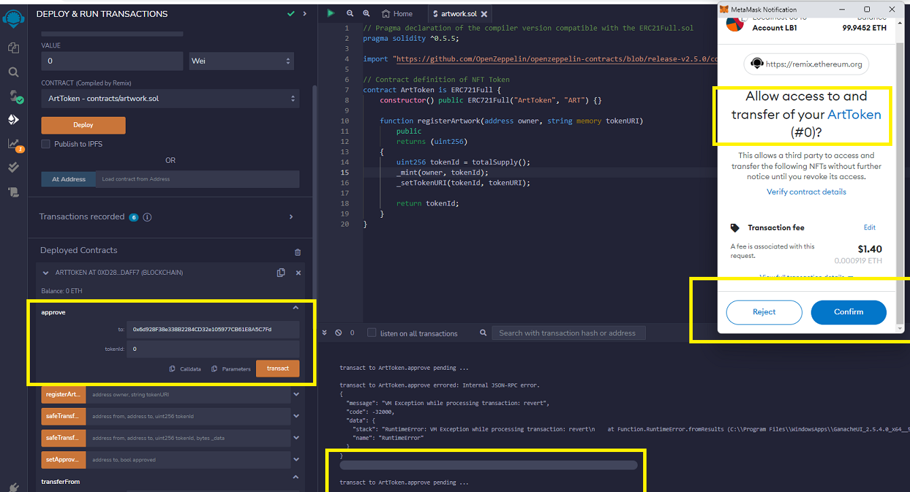Viewport: 910px width, 492px height.
Task: Click the setApprovalForAll function button
Action: [64, 459]
